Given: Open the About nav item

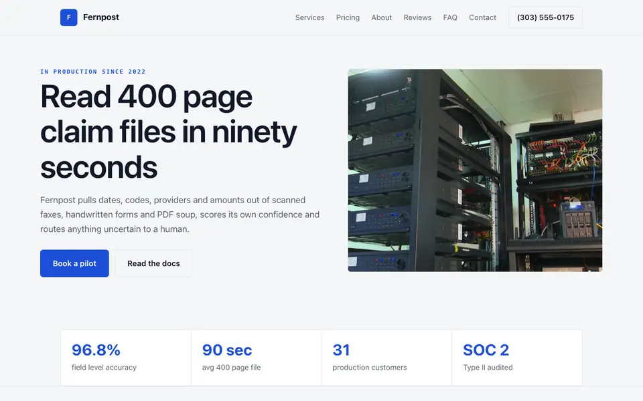Looking at the screenshot, I should 381,17.
